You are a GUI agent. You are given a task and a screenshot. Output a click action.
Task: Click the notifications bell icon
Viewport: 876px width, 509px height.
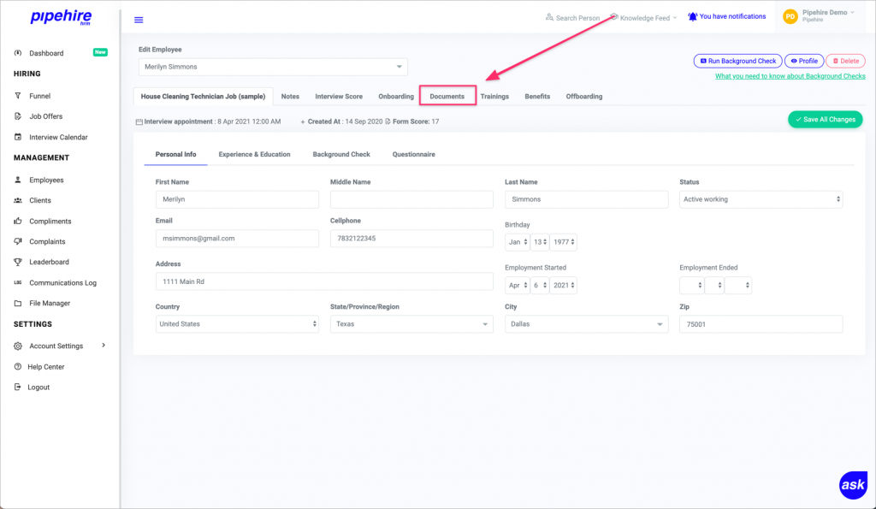click(x=691, y=15)
